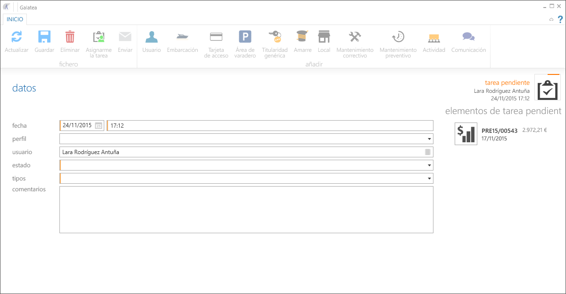Click the Tarjeta de acceso icon
This screenshot has height=294, width=566.
tap(216, 38)
